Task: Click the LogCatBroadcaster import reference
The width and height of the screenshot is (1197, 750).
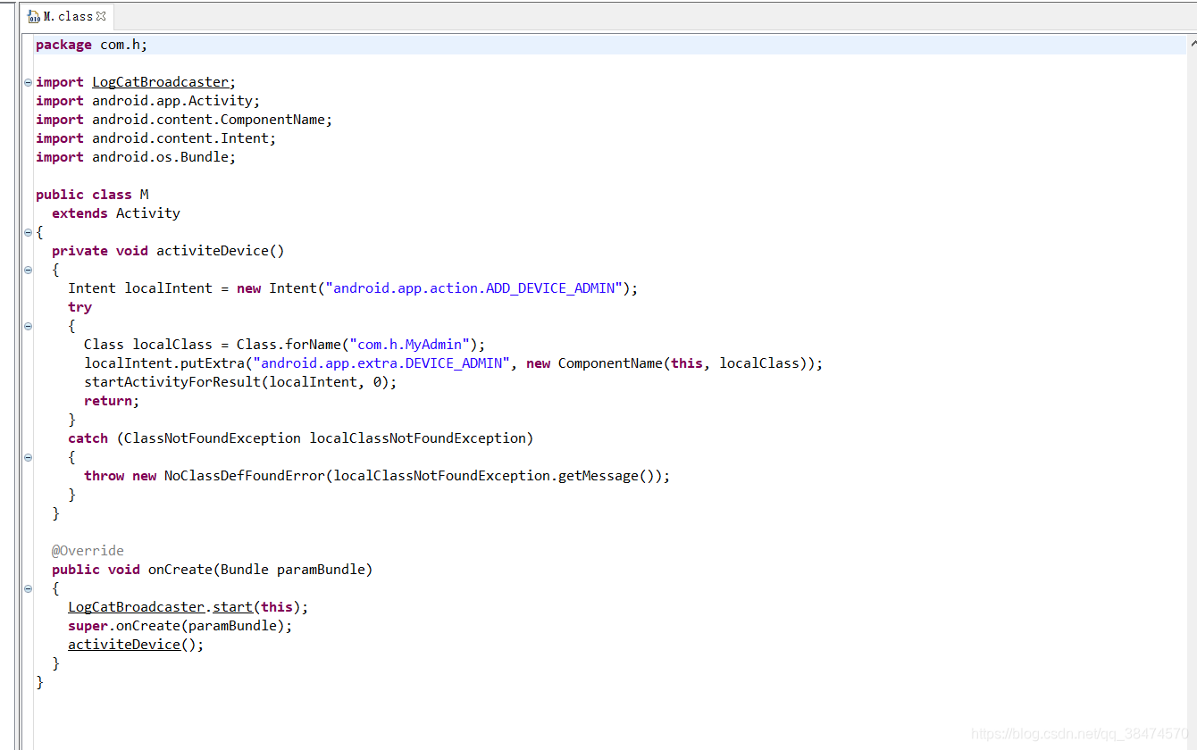Action: pyautogui.click(x=161, y=82)
